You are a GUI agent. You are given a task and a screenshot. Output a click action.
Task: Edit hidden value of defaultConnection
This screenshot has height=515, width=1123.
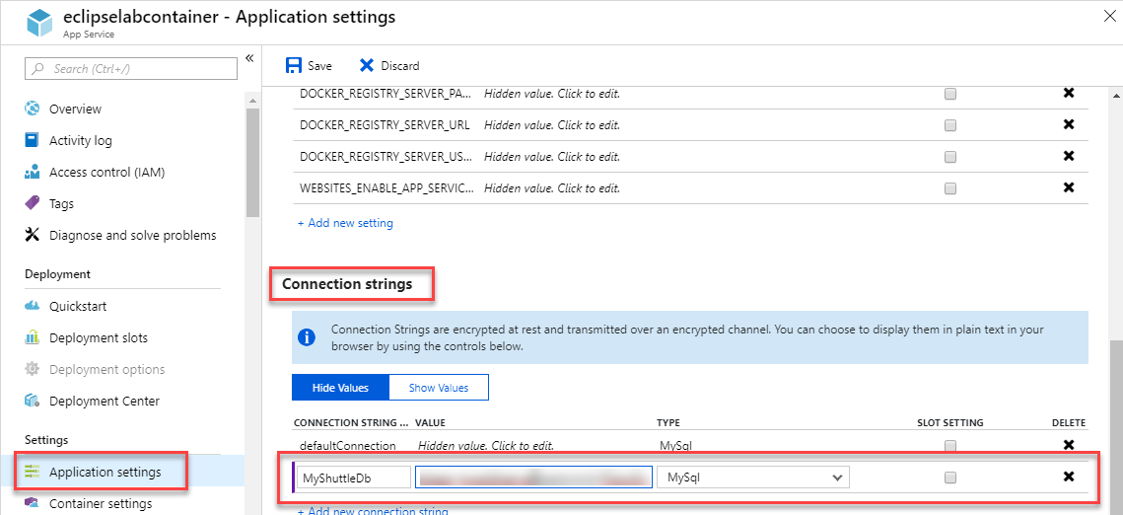[x=486, y=446]
